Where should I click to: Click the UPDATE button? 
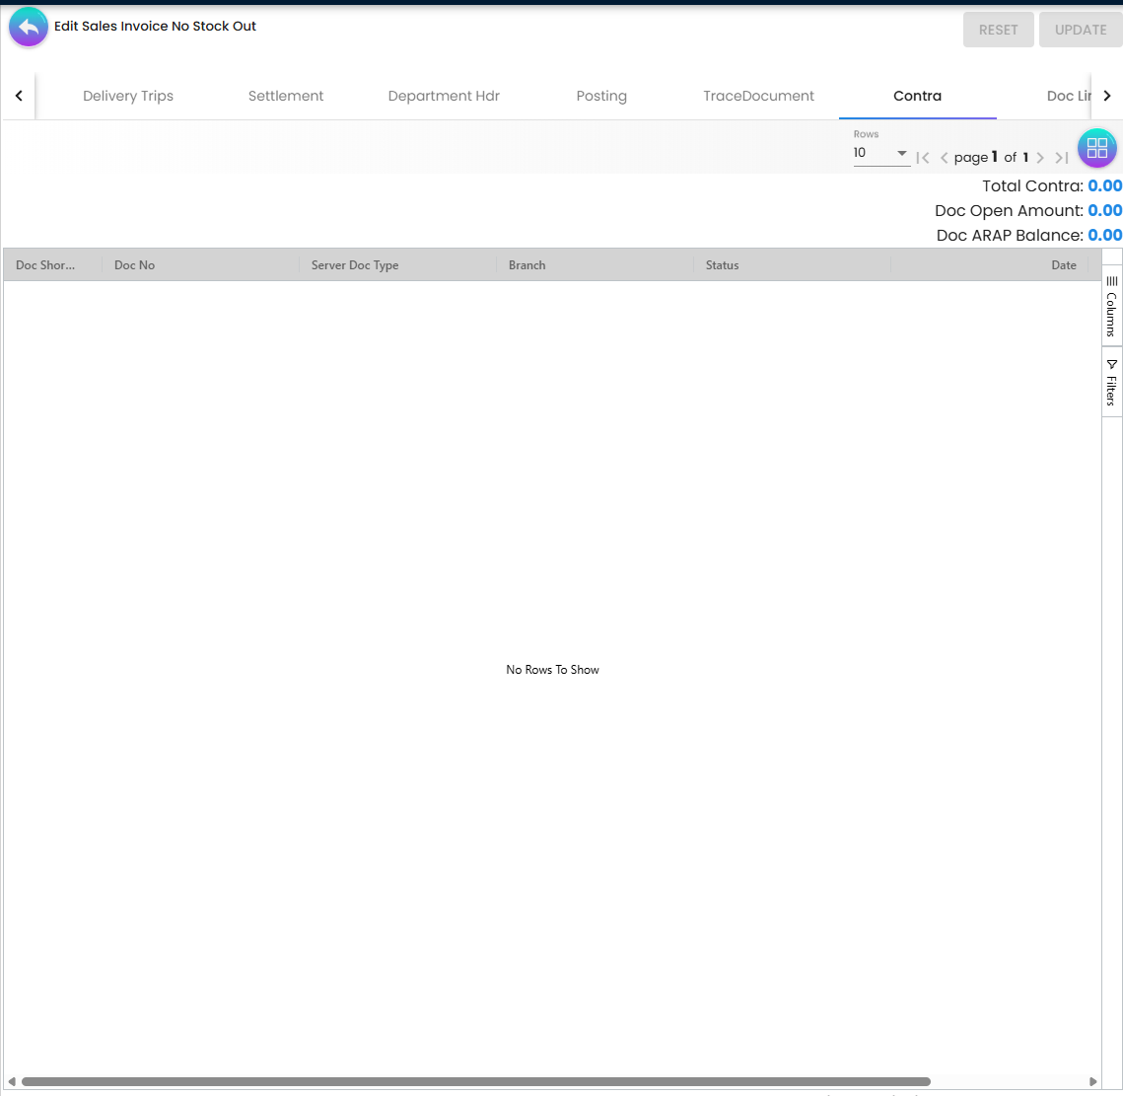[1081, 30]
